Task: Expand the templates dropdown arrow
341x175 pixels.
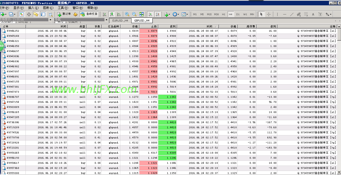Action: tap(187, 14)
